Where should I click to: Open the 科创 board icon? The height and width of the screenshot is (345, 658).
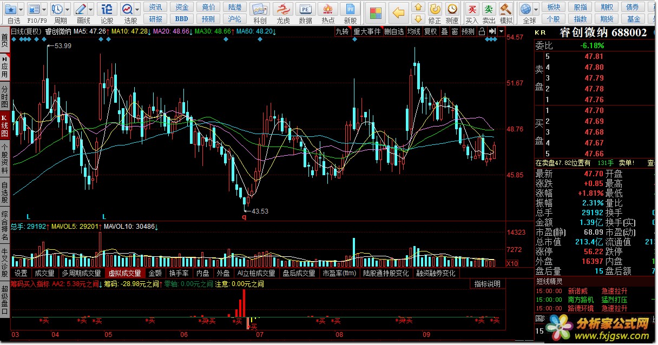point(260,9)
